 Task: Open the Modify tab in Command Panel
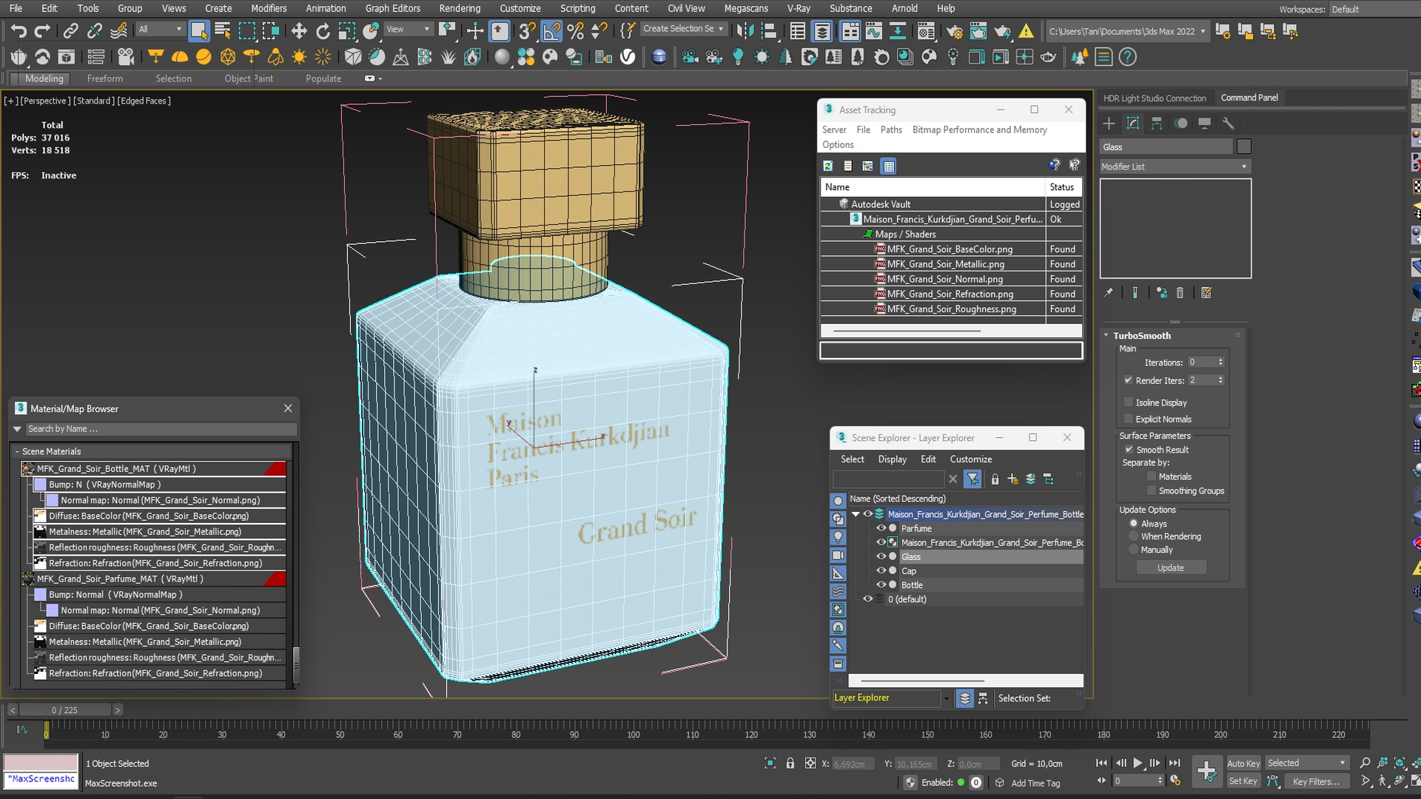tap(1132, 124)
